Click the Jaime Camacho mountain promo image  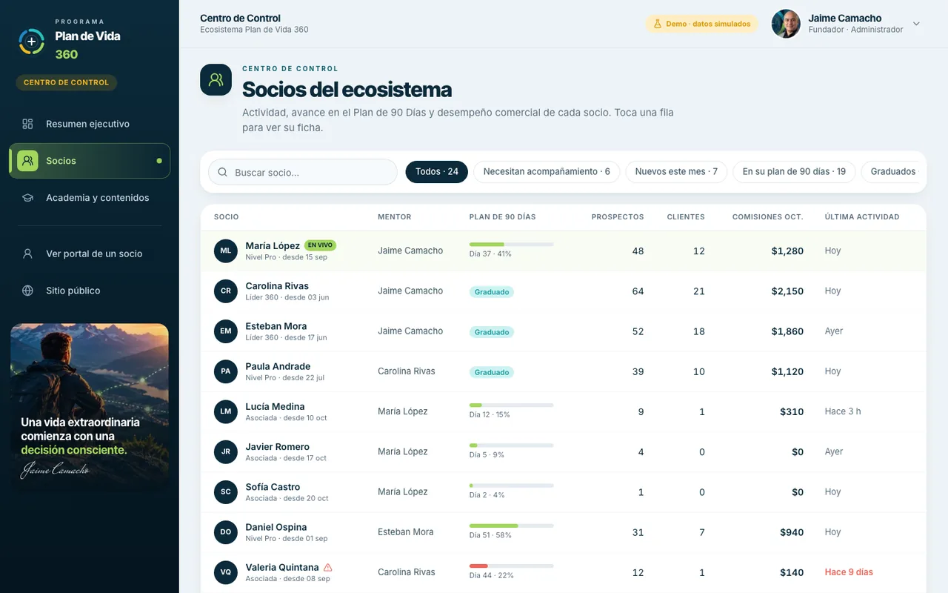pyautogui.click(x=90, y=405)
